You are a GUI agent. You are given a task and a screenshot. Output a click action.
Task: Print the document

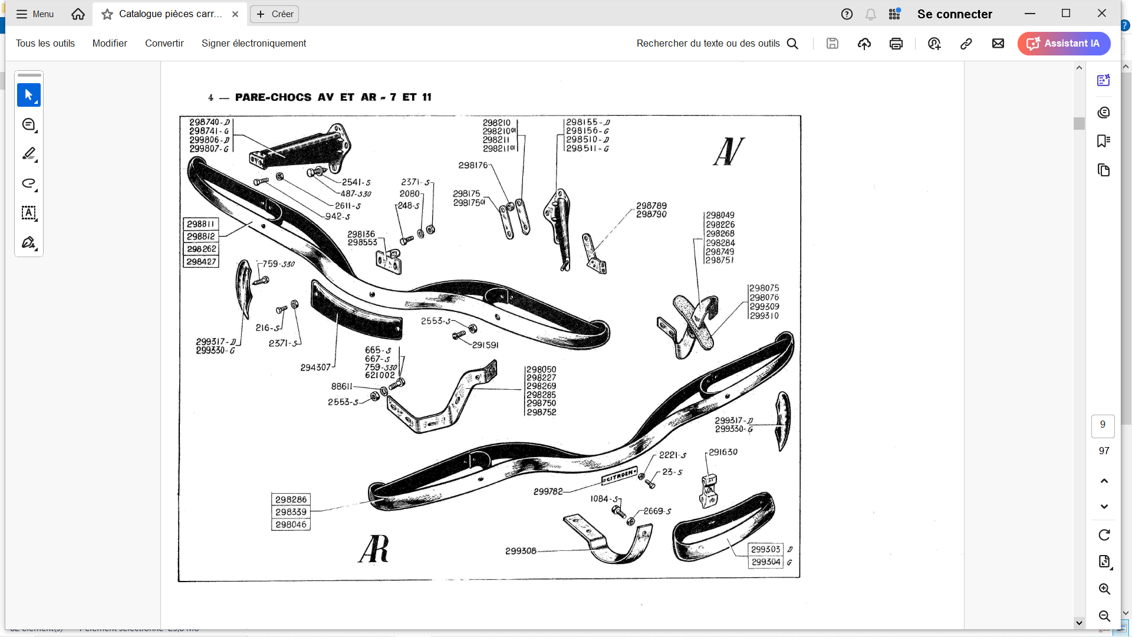[x=896, y=44]
